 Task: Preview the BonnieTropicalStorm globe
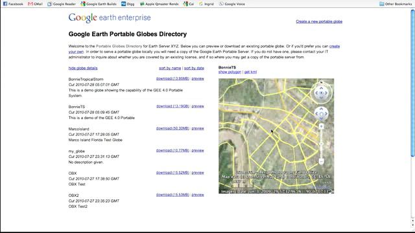pos(198,79)
